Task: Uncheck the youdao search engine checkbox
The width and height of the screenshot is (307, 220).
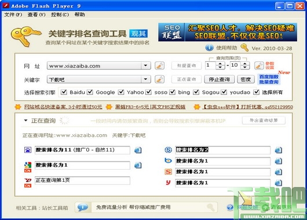Action: coord(224,92)
